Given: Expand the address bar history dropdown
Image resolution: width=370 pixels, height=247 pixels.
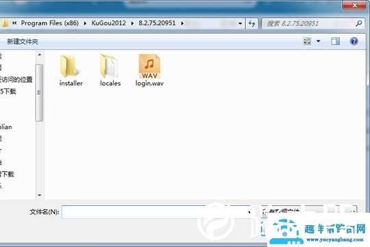Looking at the screenshot, I should click(241, 23).
